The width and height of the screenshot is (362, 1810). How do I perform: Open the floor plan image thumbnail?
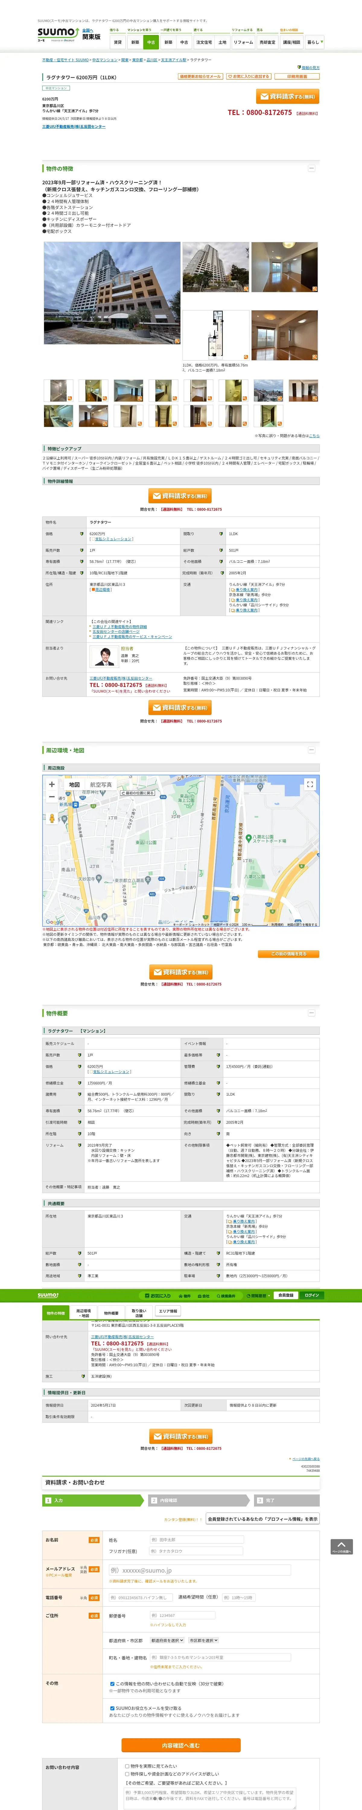coord(215,335)
